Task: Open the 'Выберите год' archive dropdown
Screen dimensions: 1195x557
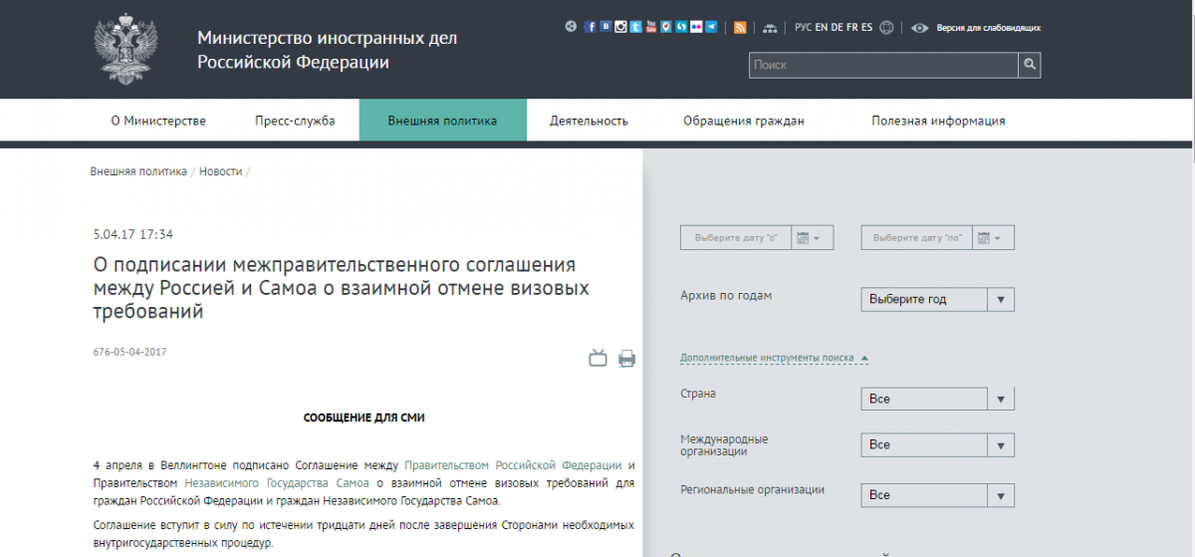Action: 937,299
